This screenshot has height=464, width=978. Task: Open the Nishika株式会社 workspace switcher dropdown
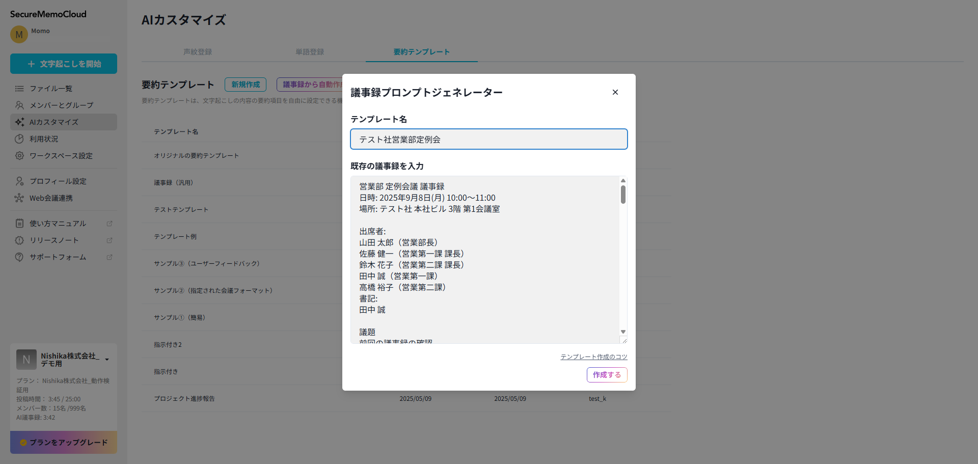click(x=106, y=359)
